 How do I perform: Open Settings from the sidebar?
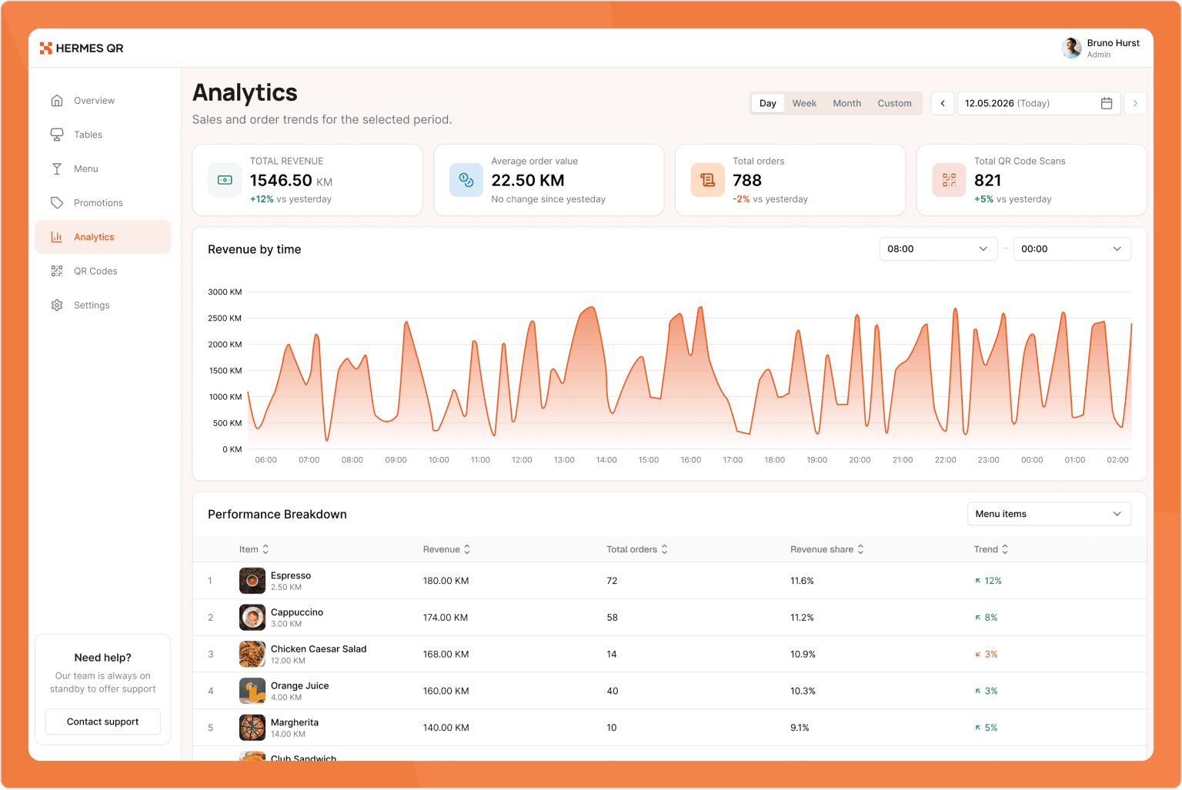click(102, 305)
